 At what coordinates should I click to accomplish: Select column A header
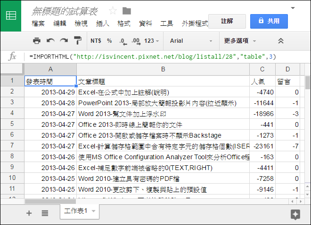[x=50, y=69]
